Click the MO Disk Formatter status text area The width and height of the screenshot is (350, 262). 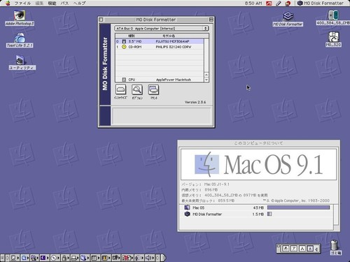click(162, 116)
